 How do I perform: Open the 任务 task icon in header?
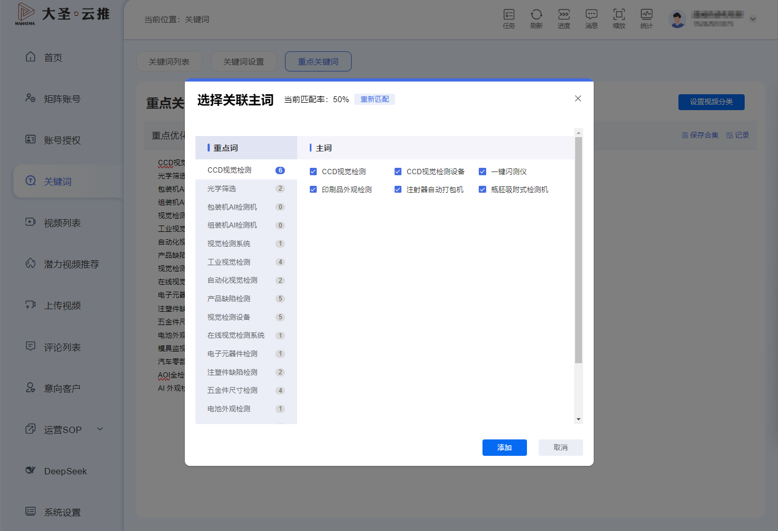pos(509,19)
